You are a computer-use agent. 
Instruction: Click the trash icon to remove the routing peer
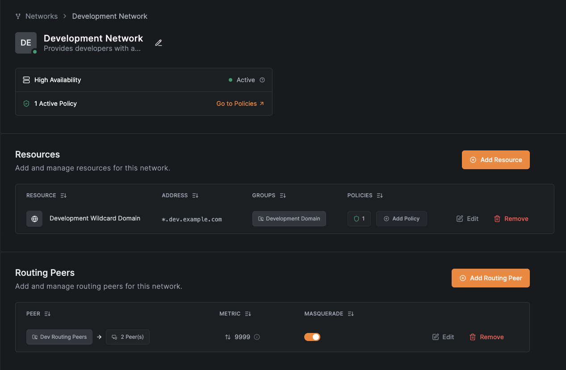pyautogui.click(x=473, y=337)
